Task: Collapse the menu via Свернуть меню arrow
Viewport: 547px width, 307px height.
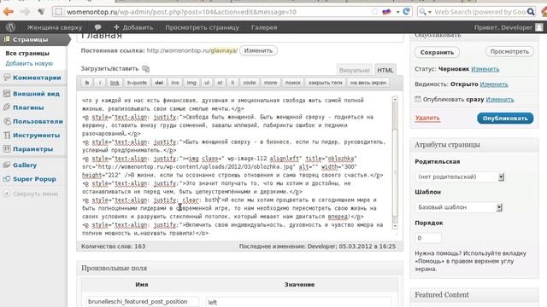Action: [x=7, y=194]
